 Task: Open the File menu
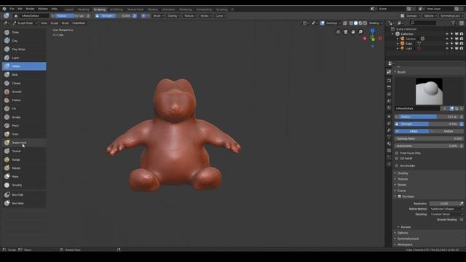(x=12, y=9)
